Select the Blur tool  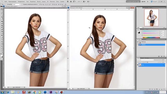click(2, 34)
